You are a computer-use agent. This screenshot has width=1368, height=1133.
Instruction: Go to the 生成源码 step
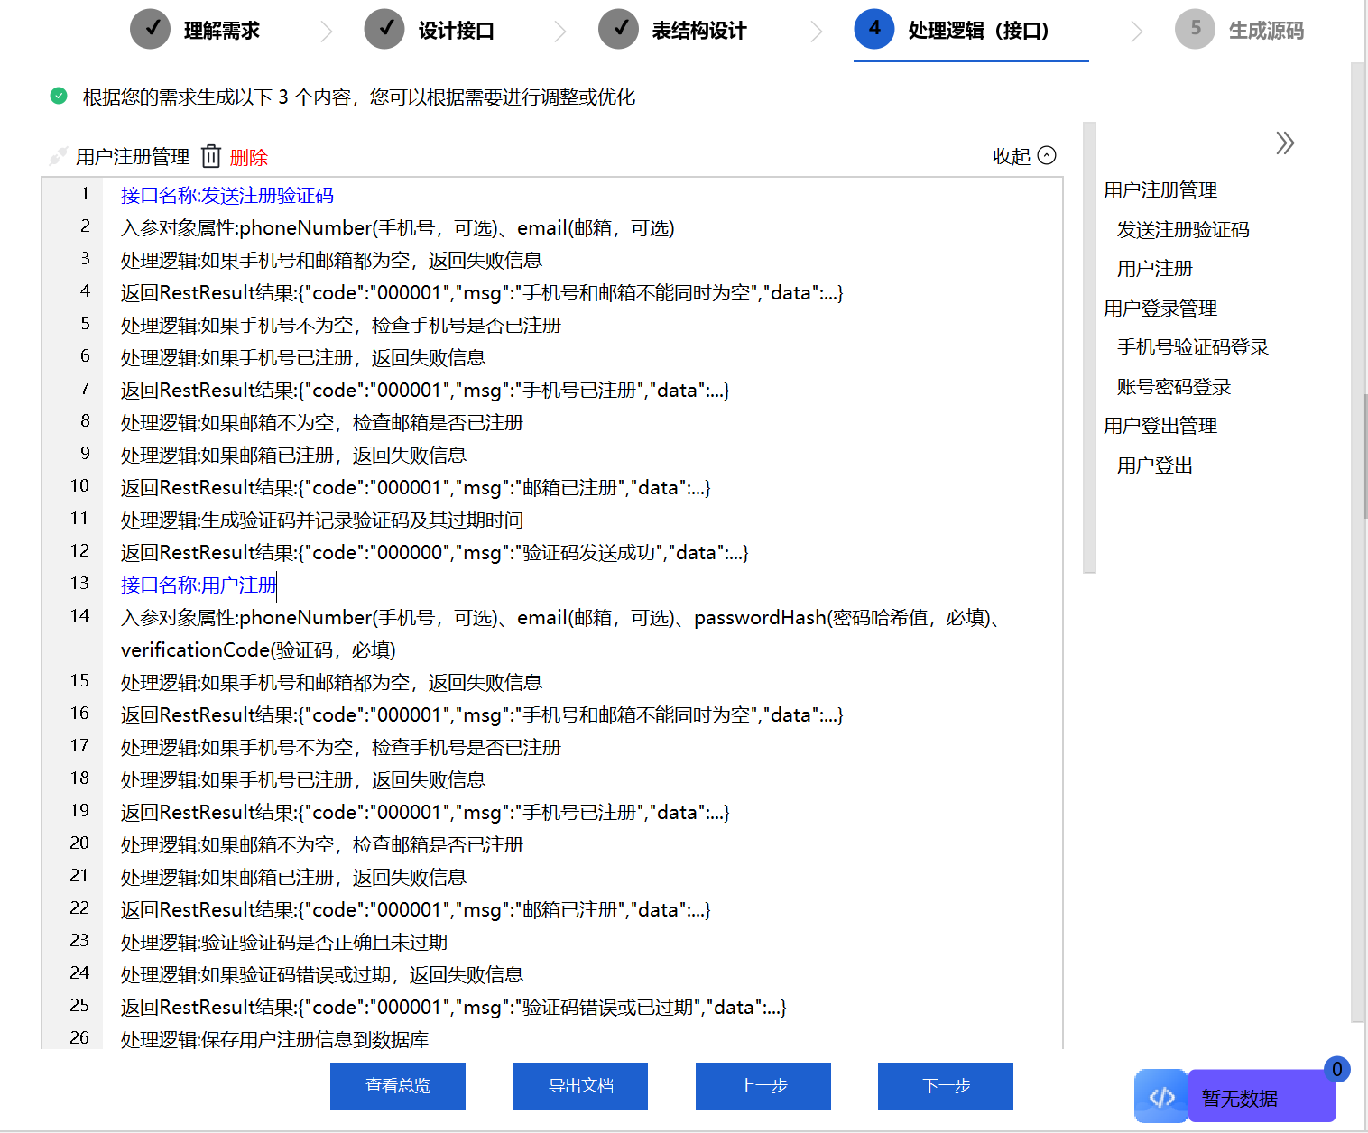1266,29
